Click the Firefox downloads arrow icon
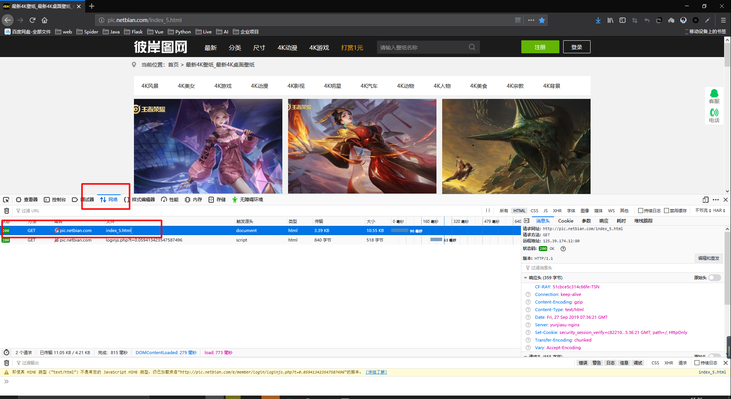The height and width of the screenshot is (399, 731). [598, 20]
